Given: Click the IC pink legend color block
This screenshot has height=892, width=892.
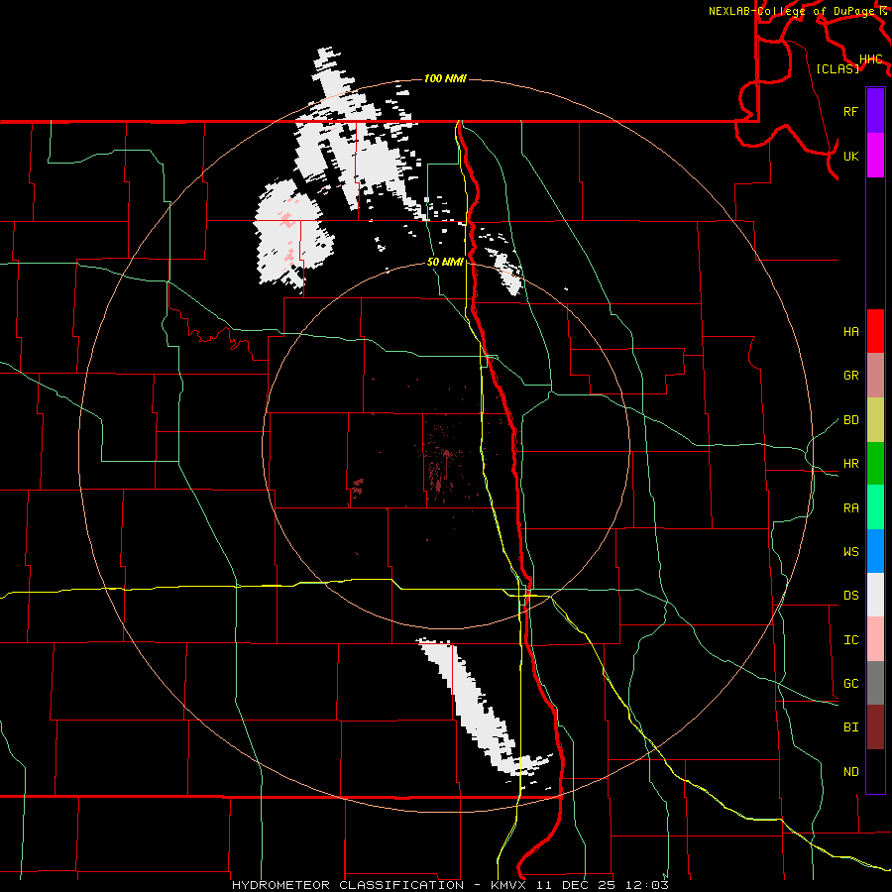Looking at the screenshot, I should (875, 639).
